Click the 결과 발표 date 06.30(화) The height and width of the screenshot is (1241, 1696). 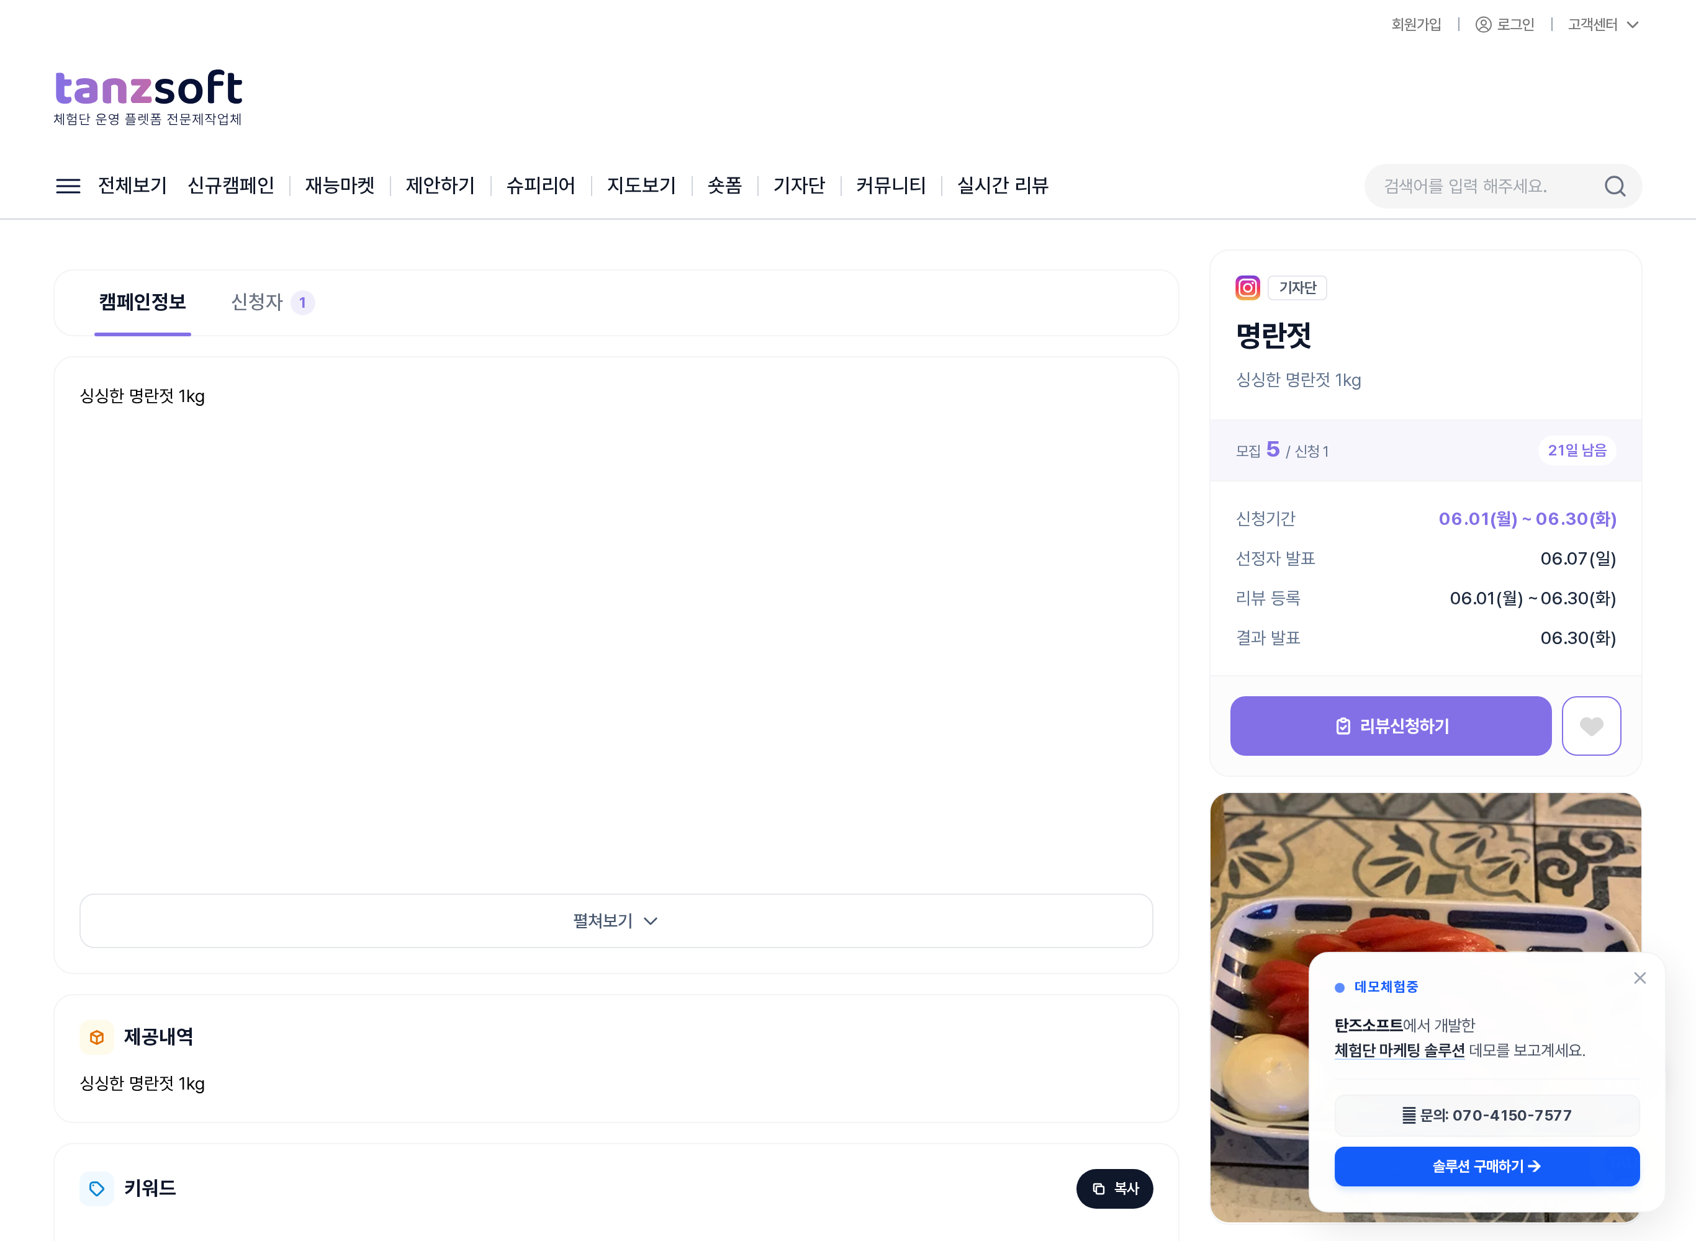tap(1578, 638)
